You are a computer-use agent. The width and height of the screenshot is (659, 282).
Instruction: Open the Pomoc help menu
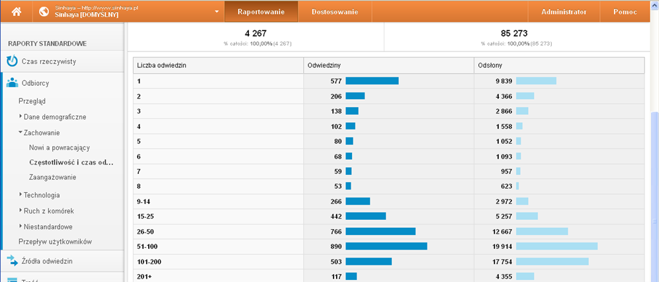click(x=625, y=12)
